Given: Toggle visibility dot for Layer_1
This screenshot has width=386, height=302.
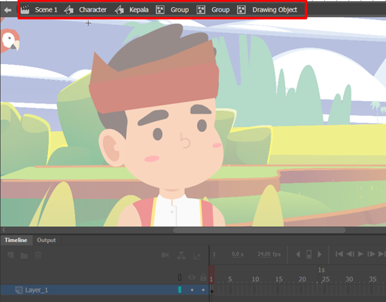Looking at the screenshot, I should tap(192, 290).
